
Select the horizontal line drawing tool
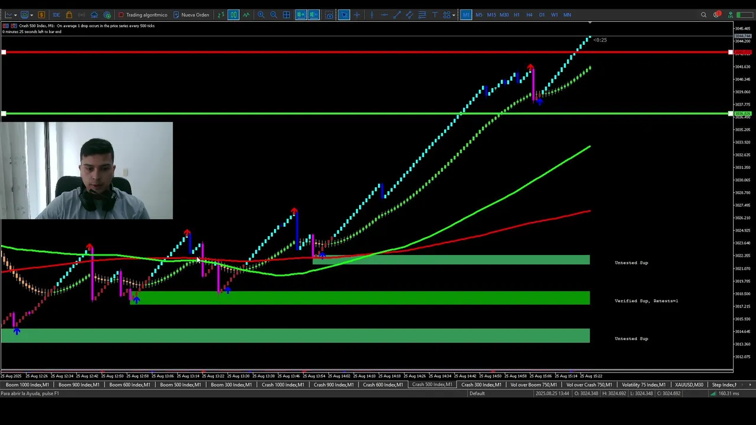(x=384, y=15)
